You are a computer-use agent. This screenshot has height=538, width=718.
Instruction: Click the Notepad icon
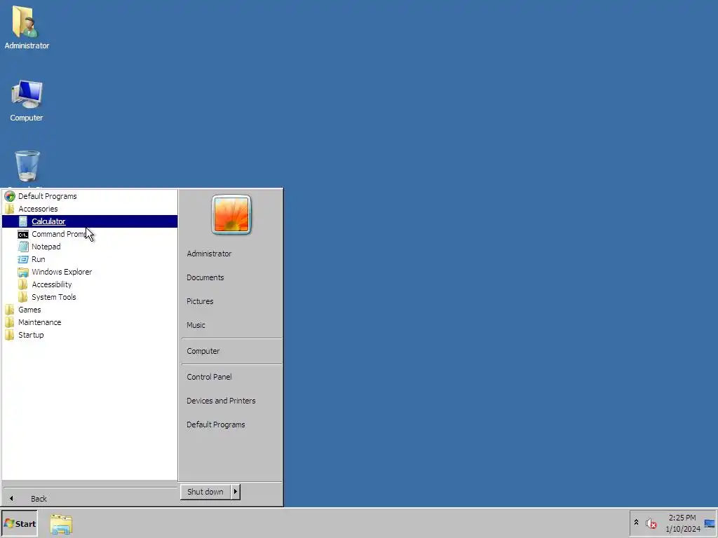[x=23, y=247]
